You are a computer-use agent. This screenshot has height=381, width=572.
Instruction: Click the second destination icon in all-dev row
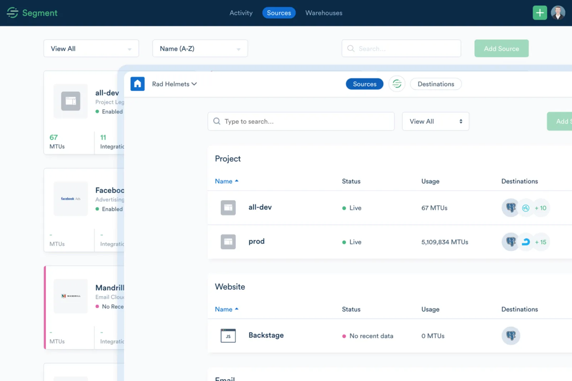point(526,208)
